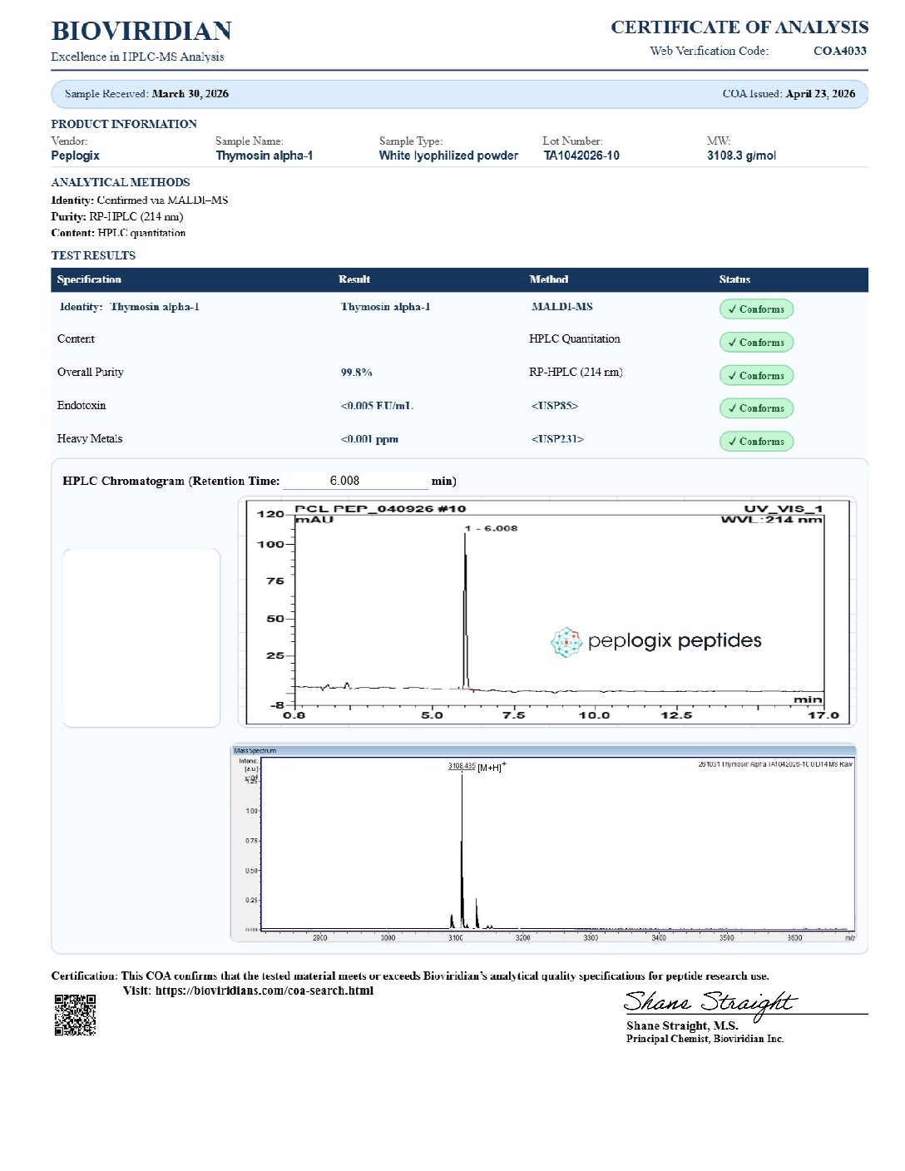Click Principal Chemist, Bioviridian Inc. line

point(705,1039)
